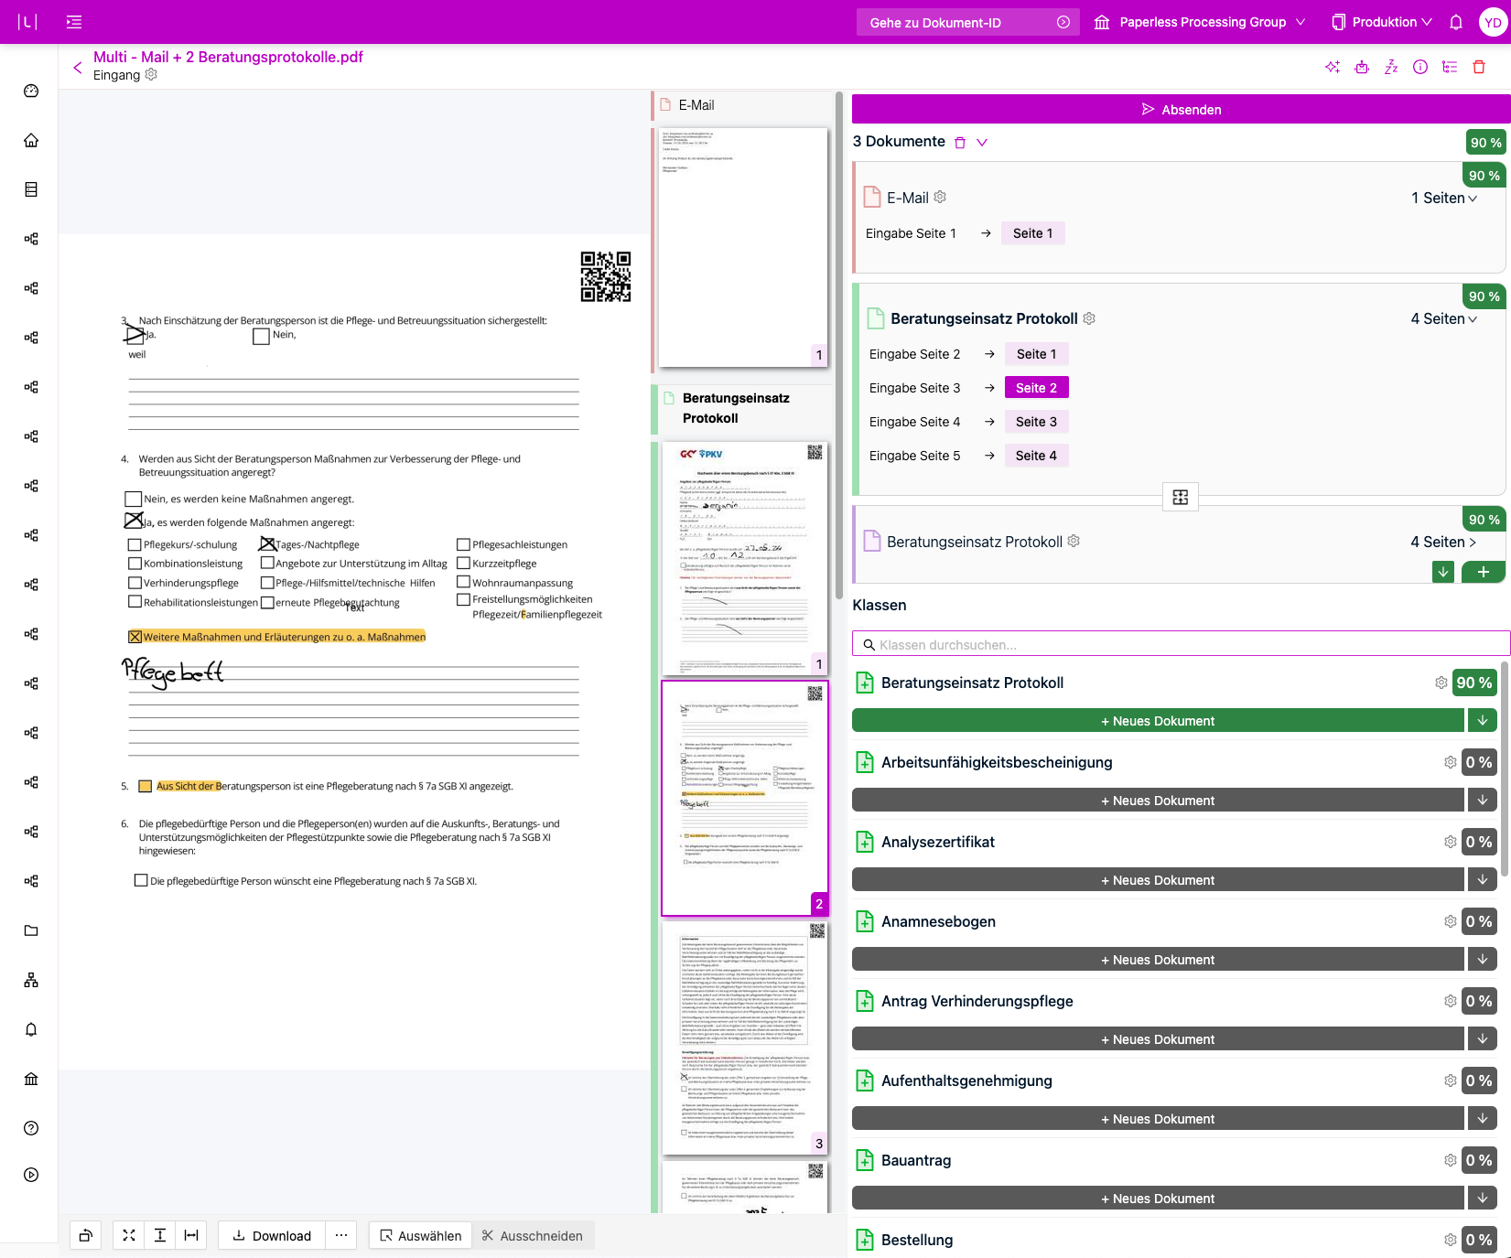Fit document to page height
Screen dimensions: 1511x1258
(160, 1235)
